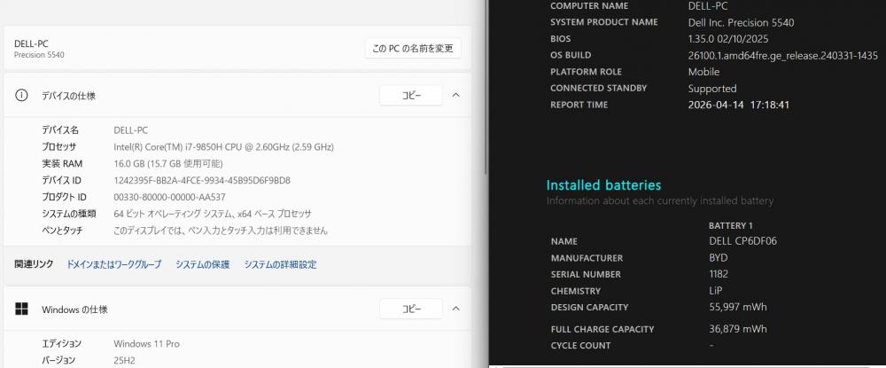Select プロダクト ID value 00330-80000-00000-AA537

(169, 197)
